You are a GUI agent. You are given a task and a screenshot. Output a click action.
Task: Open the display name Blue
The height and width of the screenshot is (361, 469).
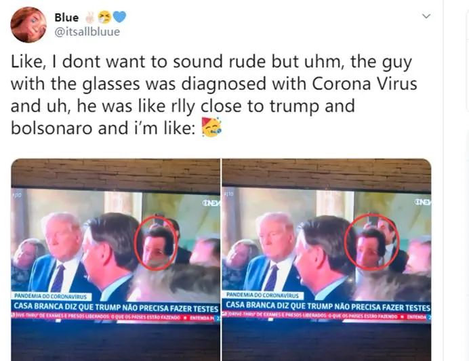[x=66, y=18]
